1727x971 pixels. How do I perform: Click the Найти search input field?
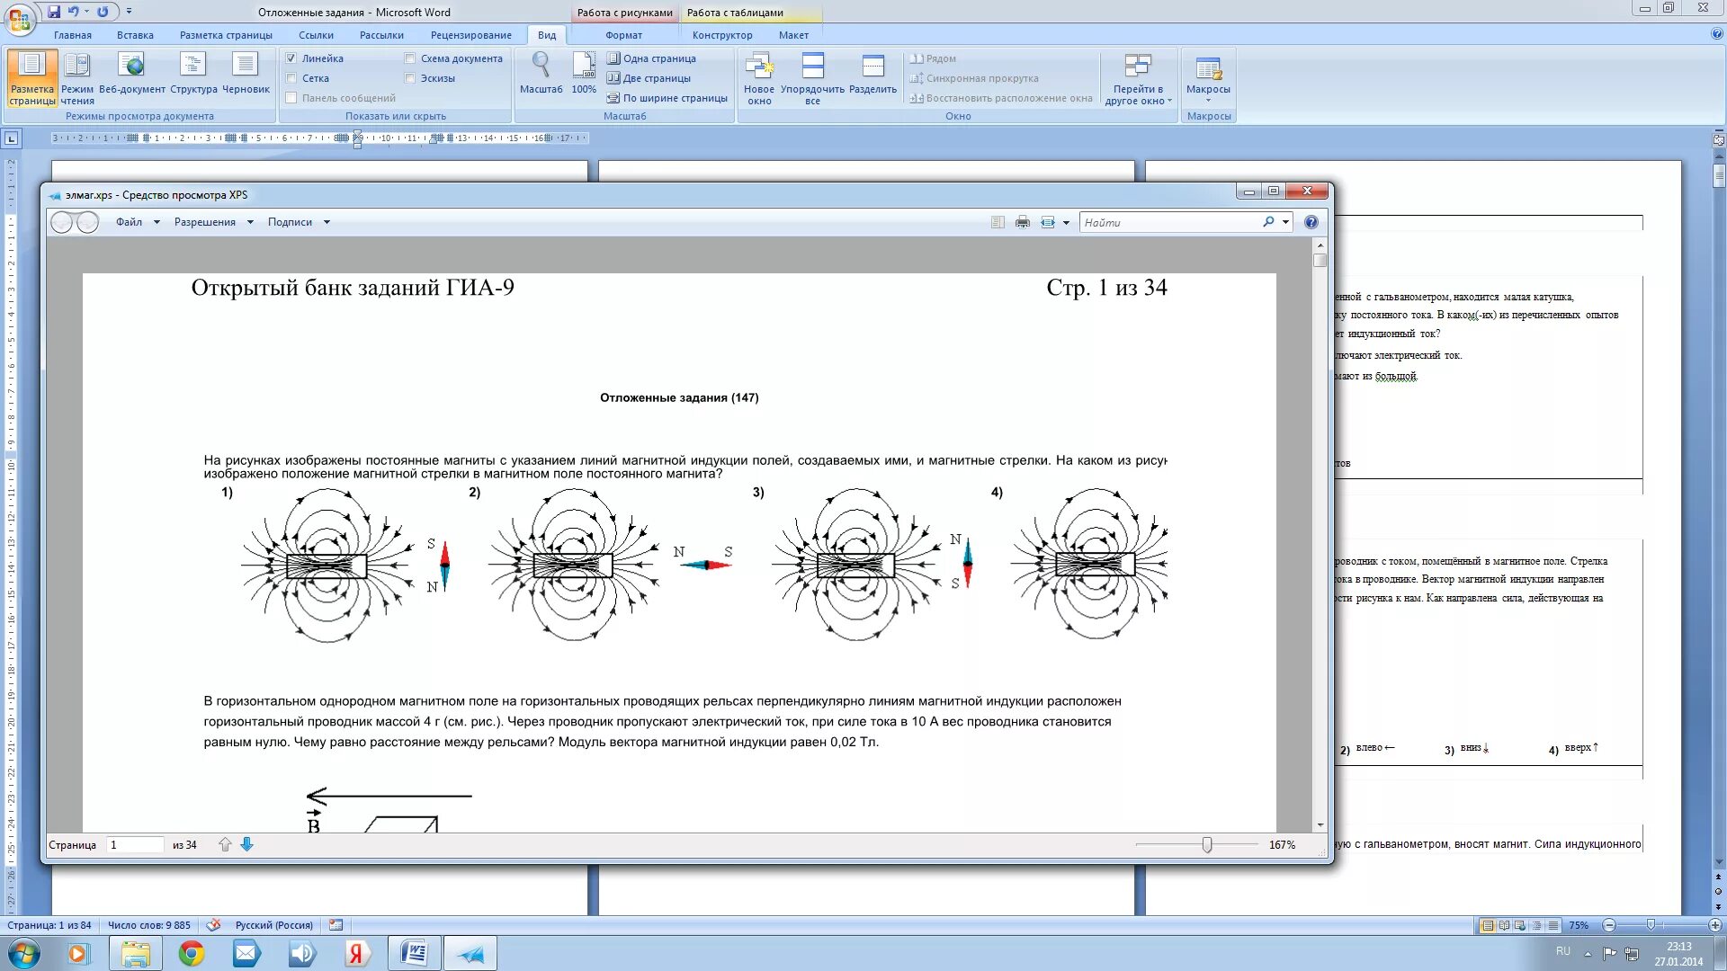point(1169,222)
